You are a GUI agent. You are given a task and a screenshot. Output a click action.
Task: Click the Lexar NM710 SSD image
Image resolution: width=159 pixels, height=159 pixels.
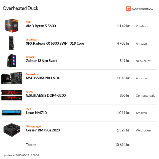coord(12,113)
